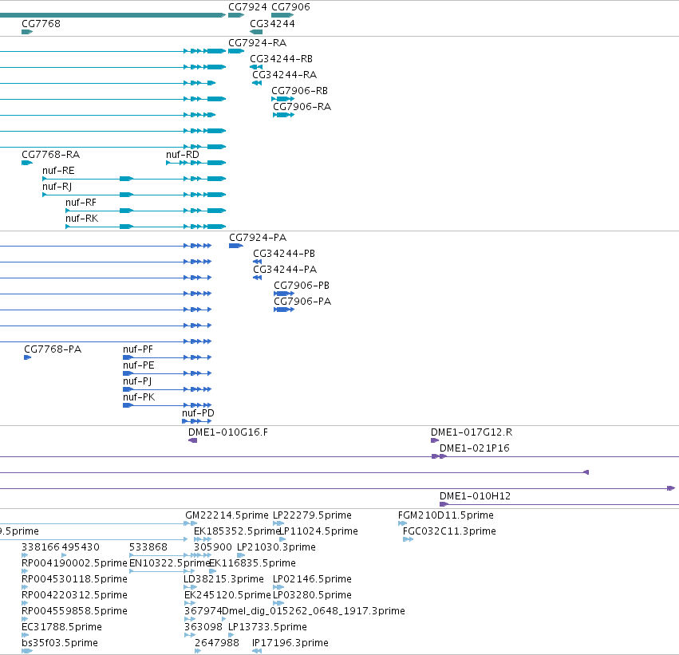Open EST LP03280.5prime
The width and height of the screenshot is (679, 655).
(x=312, y=596)
